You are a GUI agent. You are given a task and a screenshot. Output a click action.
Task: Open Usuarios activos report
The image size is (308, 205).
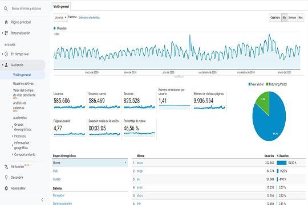[x=23, y=84]
